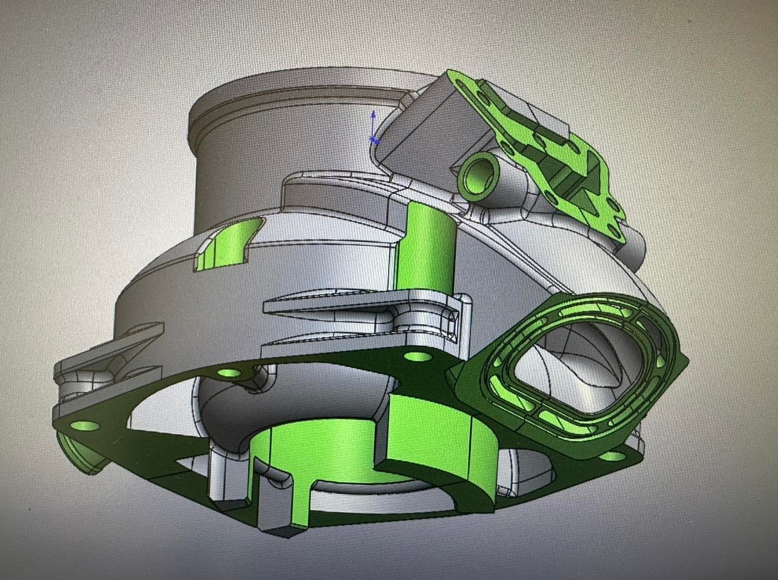Click the base flange bolt hole near left transfer port

(230, 372)
